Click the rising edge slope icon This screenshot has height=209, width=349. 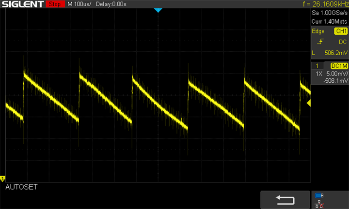[x=320, y=42]
